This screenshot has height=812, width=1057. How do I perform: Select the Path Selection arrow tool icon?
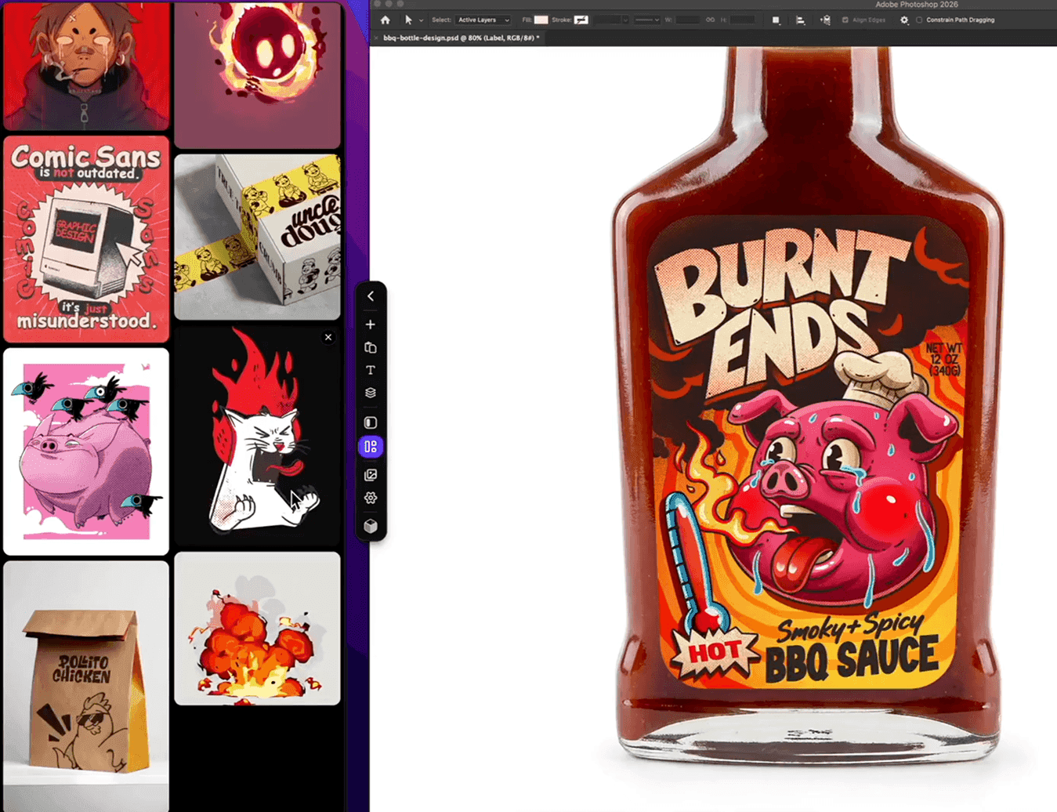coord(408,20)
